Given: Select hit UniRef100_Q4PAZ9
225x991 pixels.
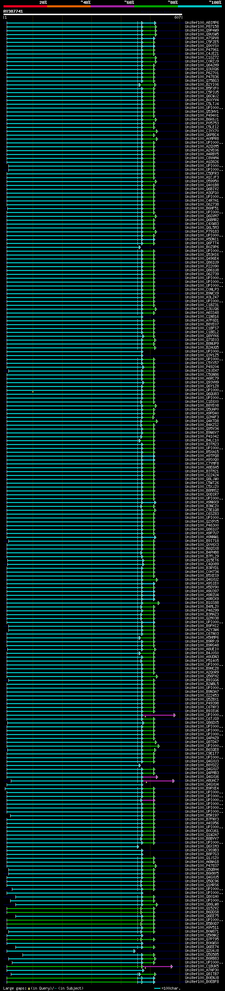Looking at the screenshot, I should click(x=201, y=738).
